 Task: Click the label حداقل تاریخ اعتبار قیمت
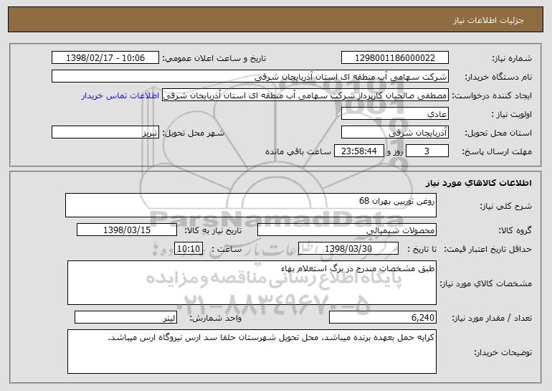(488, 250)
